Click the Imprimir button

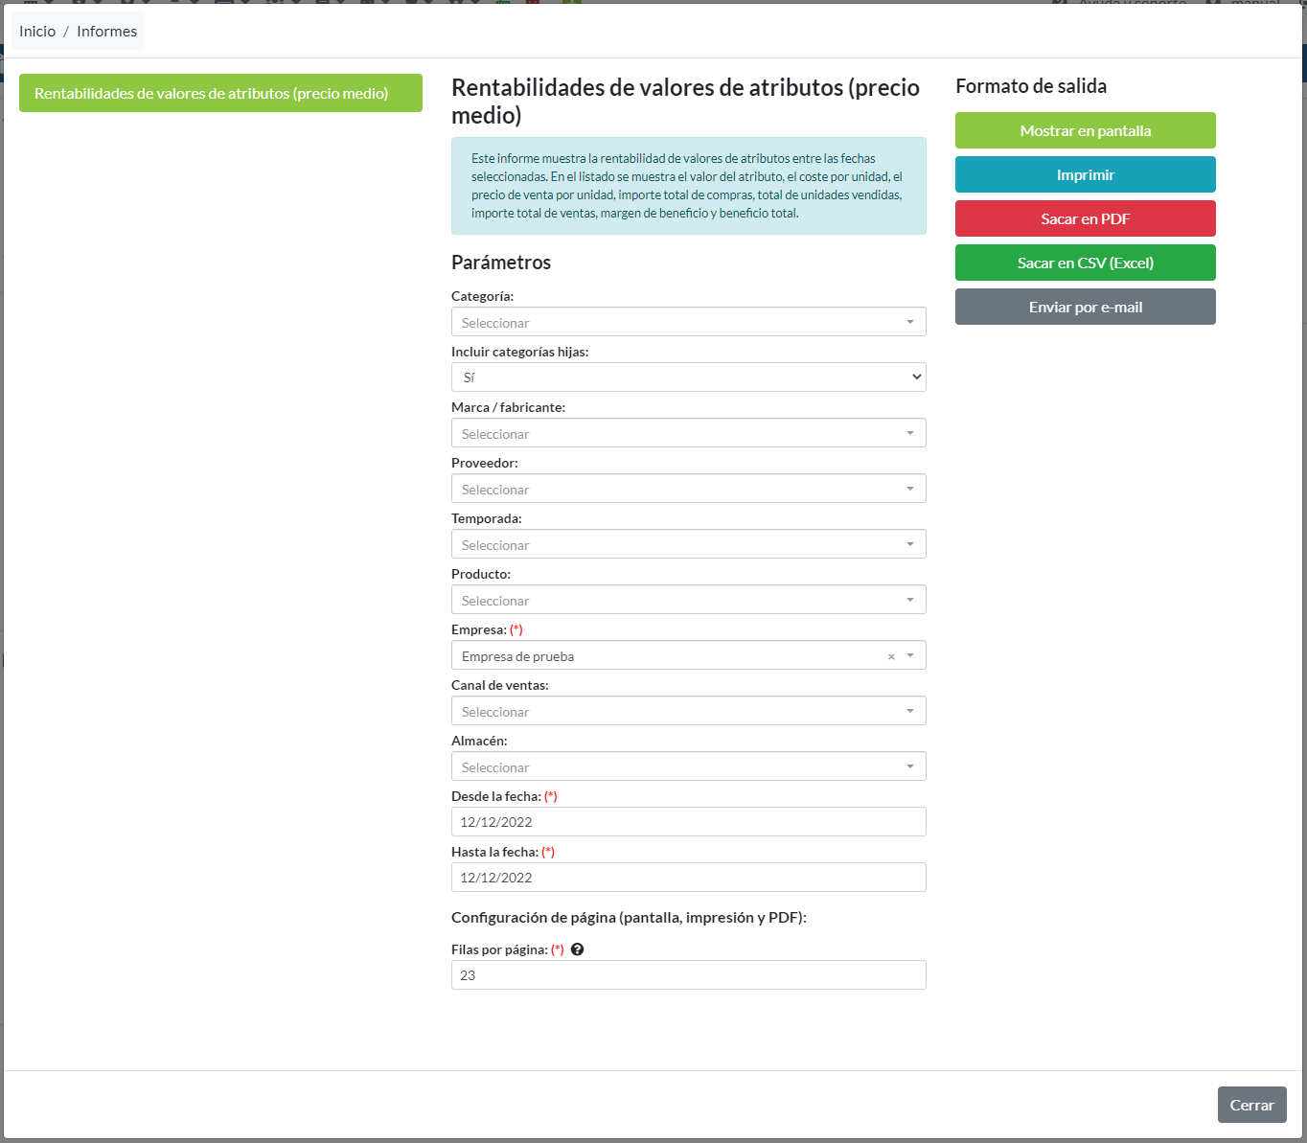pyautogui.click(x=1085, y=174)
